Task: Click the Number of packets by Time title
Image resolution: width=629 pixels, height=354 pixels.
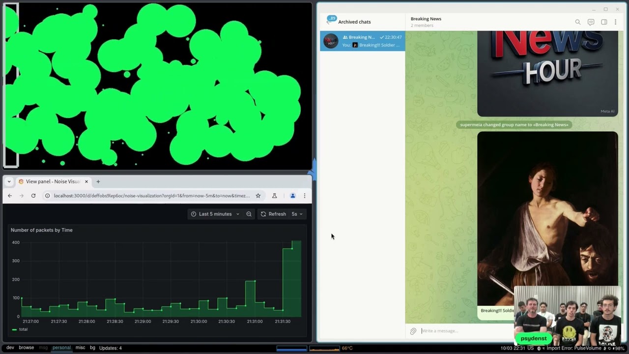Action: tap(42, 230)
